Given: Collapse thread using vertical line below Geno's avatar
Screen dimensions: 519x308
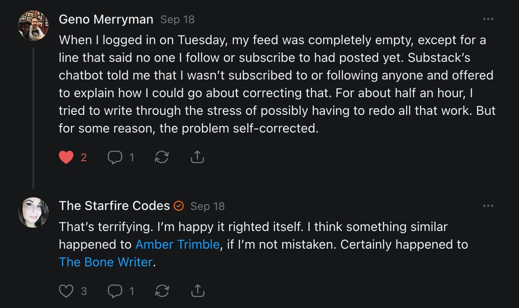Looking at the screenshot, I should (x=33, y=118).
